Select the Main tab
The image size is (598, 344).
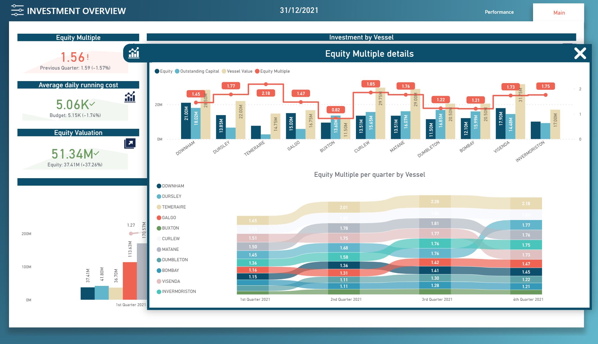pos(559,13)
